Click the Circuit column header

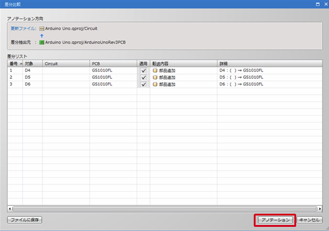point(66,64)
